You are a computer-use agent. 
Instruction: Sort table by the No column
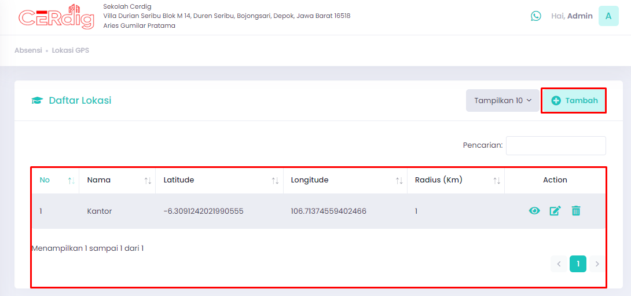[x=56, y=180]
